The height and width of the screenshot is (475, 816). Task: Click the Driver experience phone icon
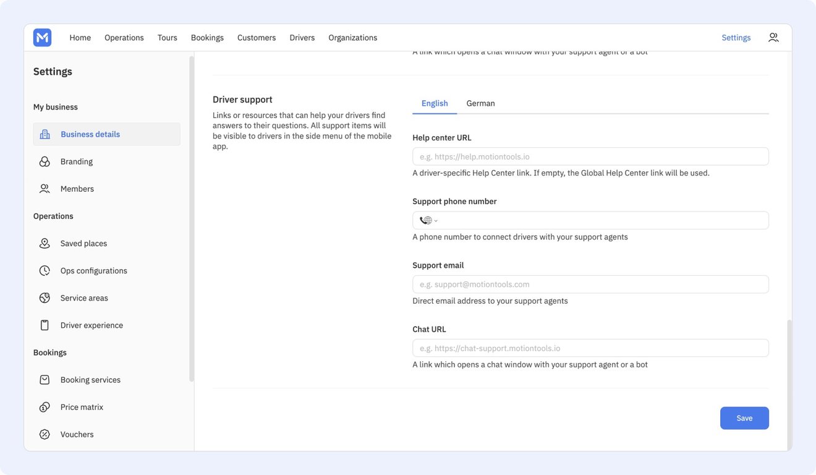(x=45, y=325)
